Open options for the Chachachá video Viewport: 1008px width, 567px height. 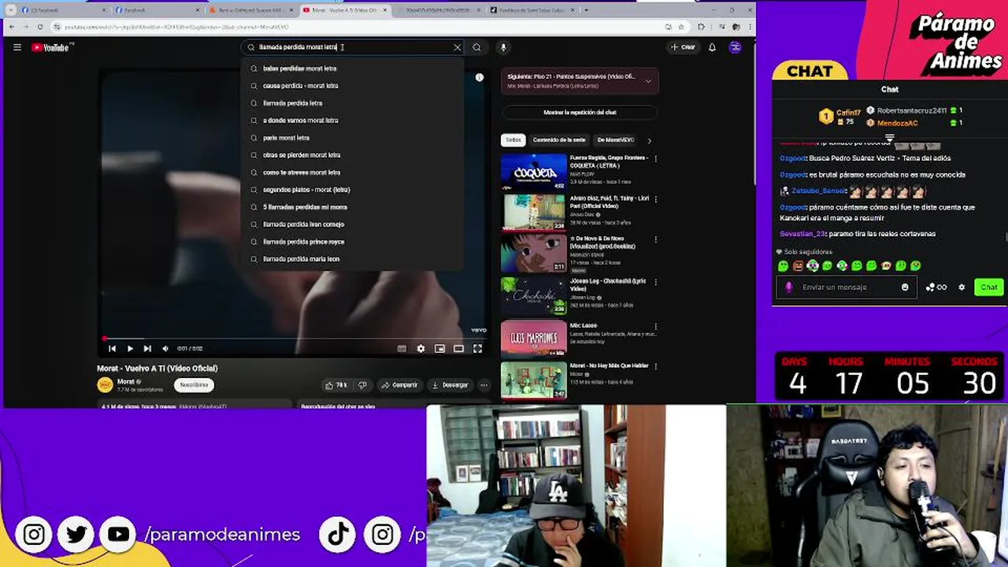click(655, 282)
